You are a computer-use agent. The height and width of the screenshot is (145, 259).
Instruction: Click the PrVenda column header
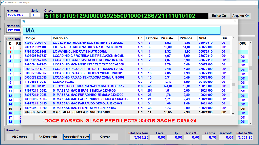coord(188,38)
